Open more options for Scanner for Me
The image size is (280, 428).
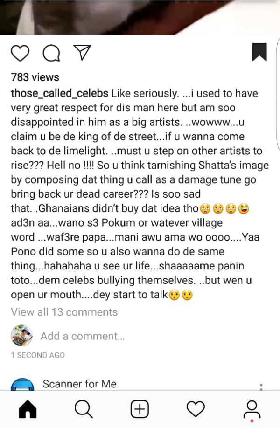click(261, 386)
